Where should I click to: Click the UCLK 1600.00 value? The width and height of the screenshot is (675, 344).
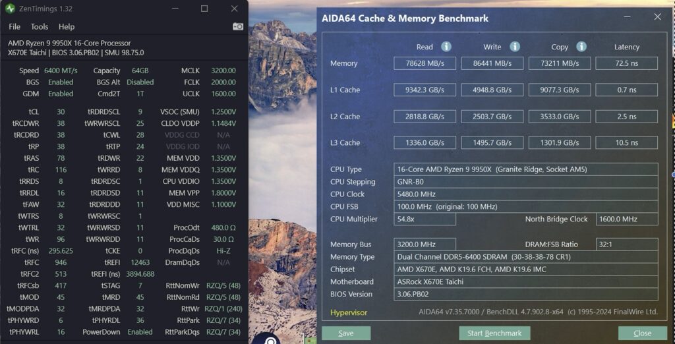[x=223, y=94]
